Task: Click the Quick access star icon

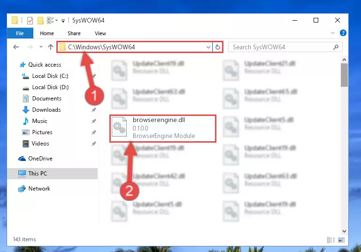Action: tap(23, 65)
